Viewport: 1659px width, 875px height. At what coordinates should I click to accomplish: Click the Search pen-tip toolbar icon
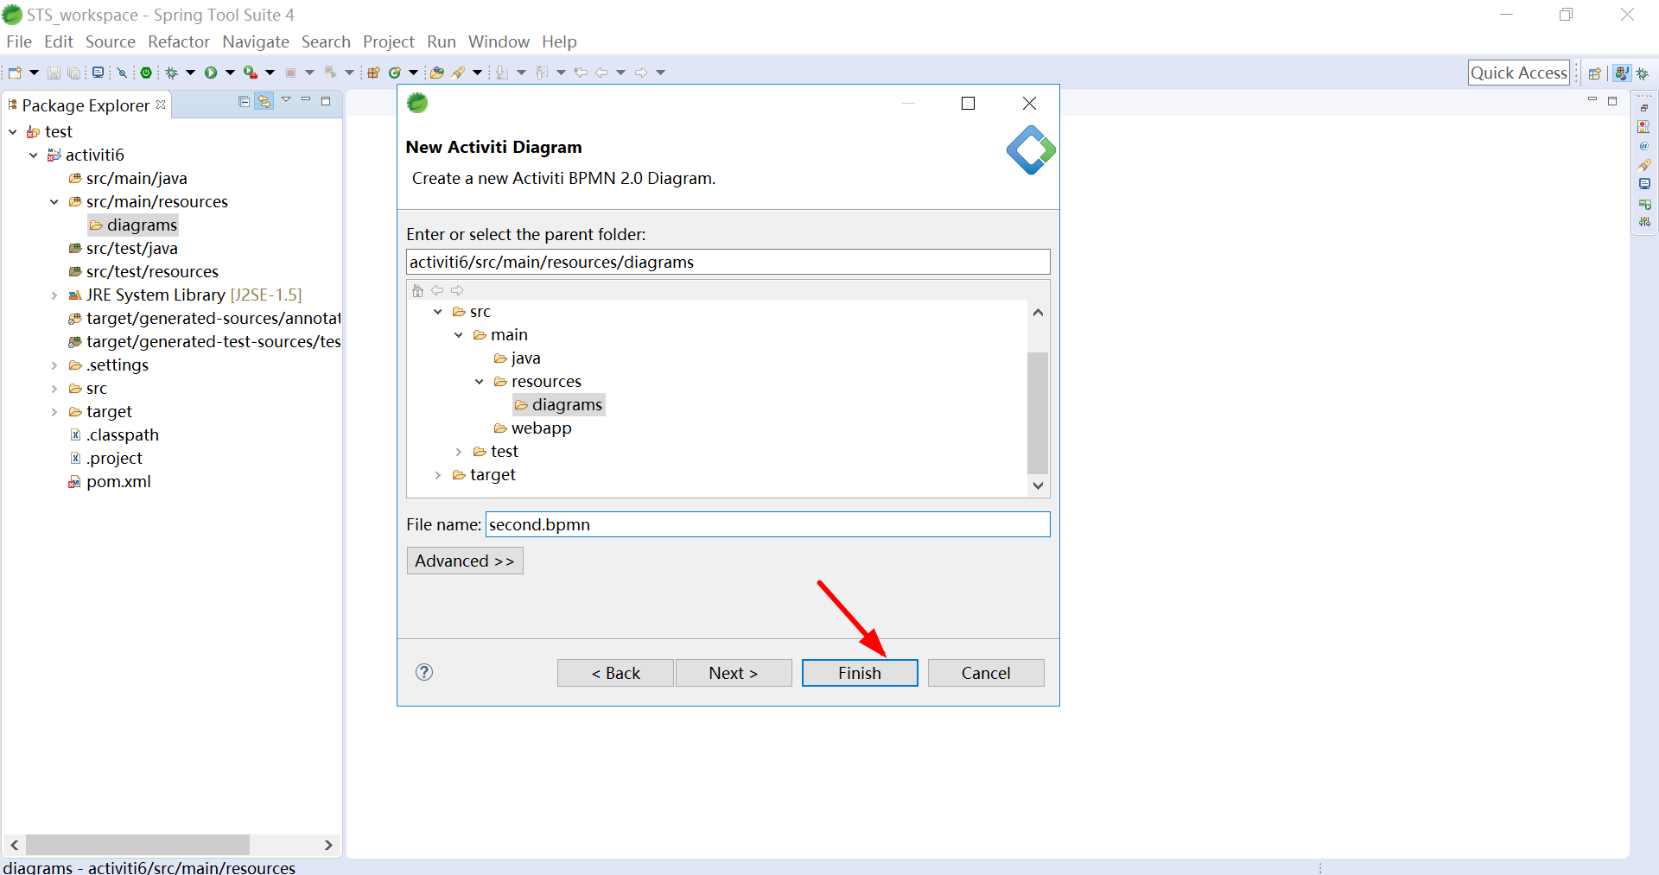[x=459, y=73]
